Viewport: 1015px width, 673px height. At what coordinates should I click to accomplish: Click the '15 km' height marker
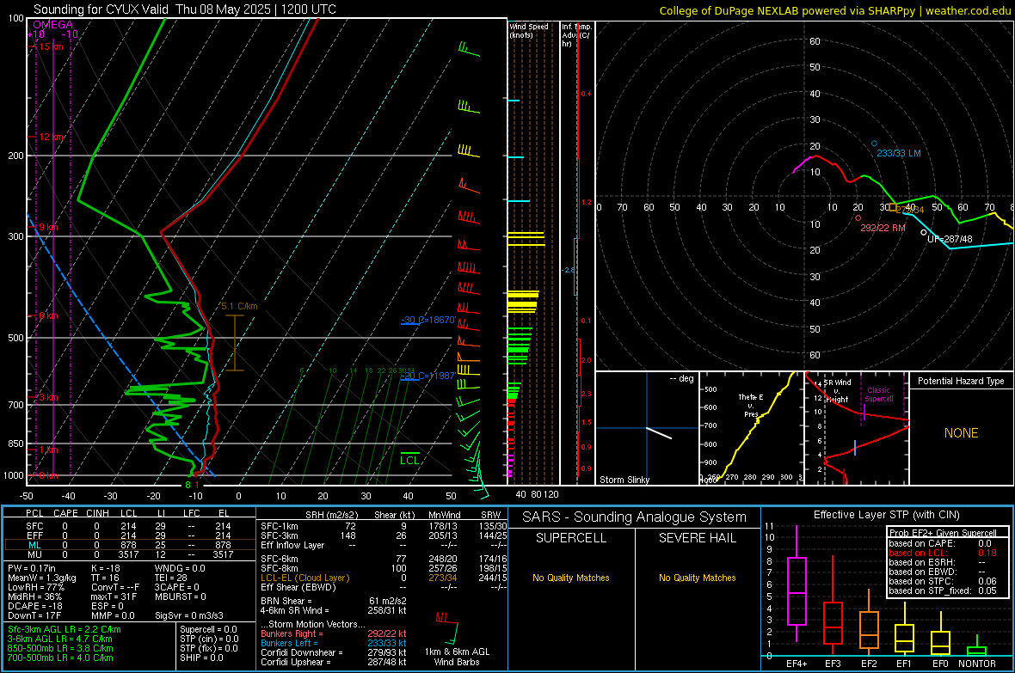tap(51, 46)
